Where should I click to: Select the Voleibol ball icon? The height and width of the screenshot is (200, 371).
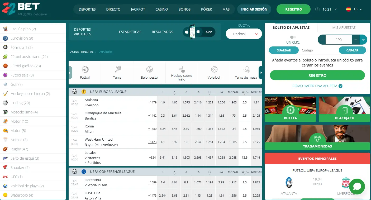[214, 70]
